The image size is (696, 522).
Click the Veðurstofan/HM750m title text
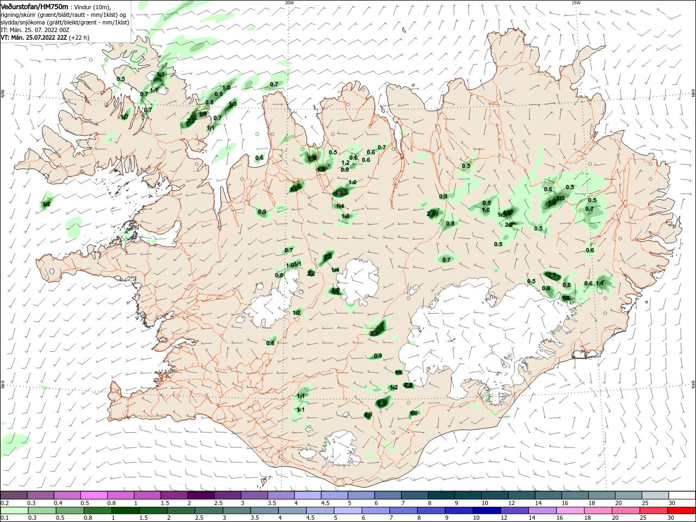coord(34,6)
